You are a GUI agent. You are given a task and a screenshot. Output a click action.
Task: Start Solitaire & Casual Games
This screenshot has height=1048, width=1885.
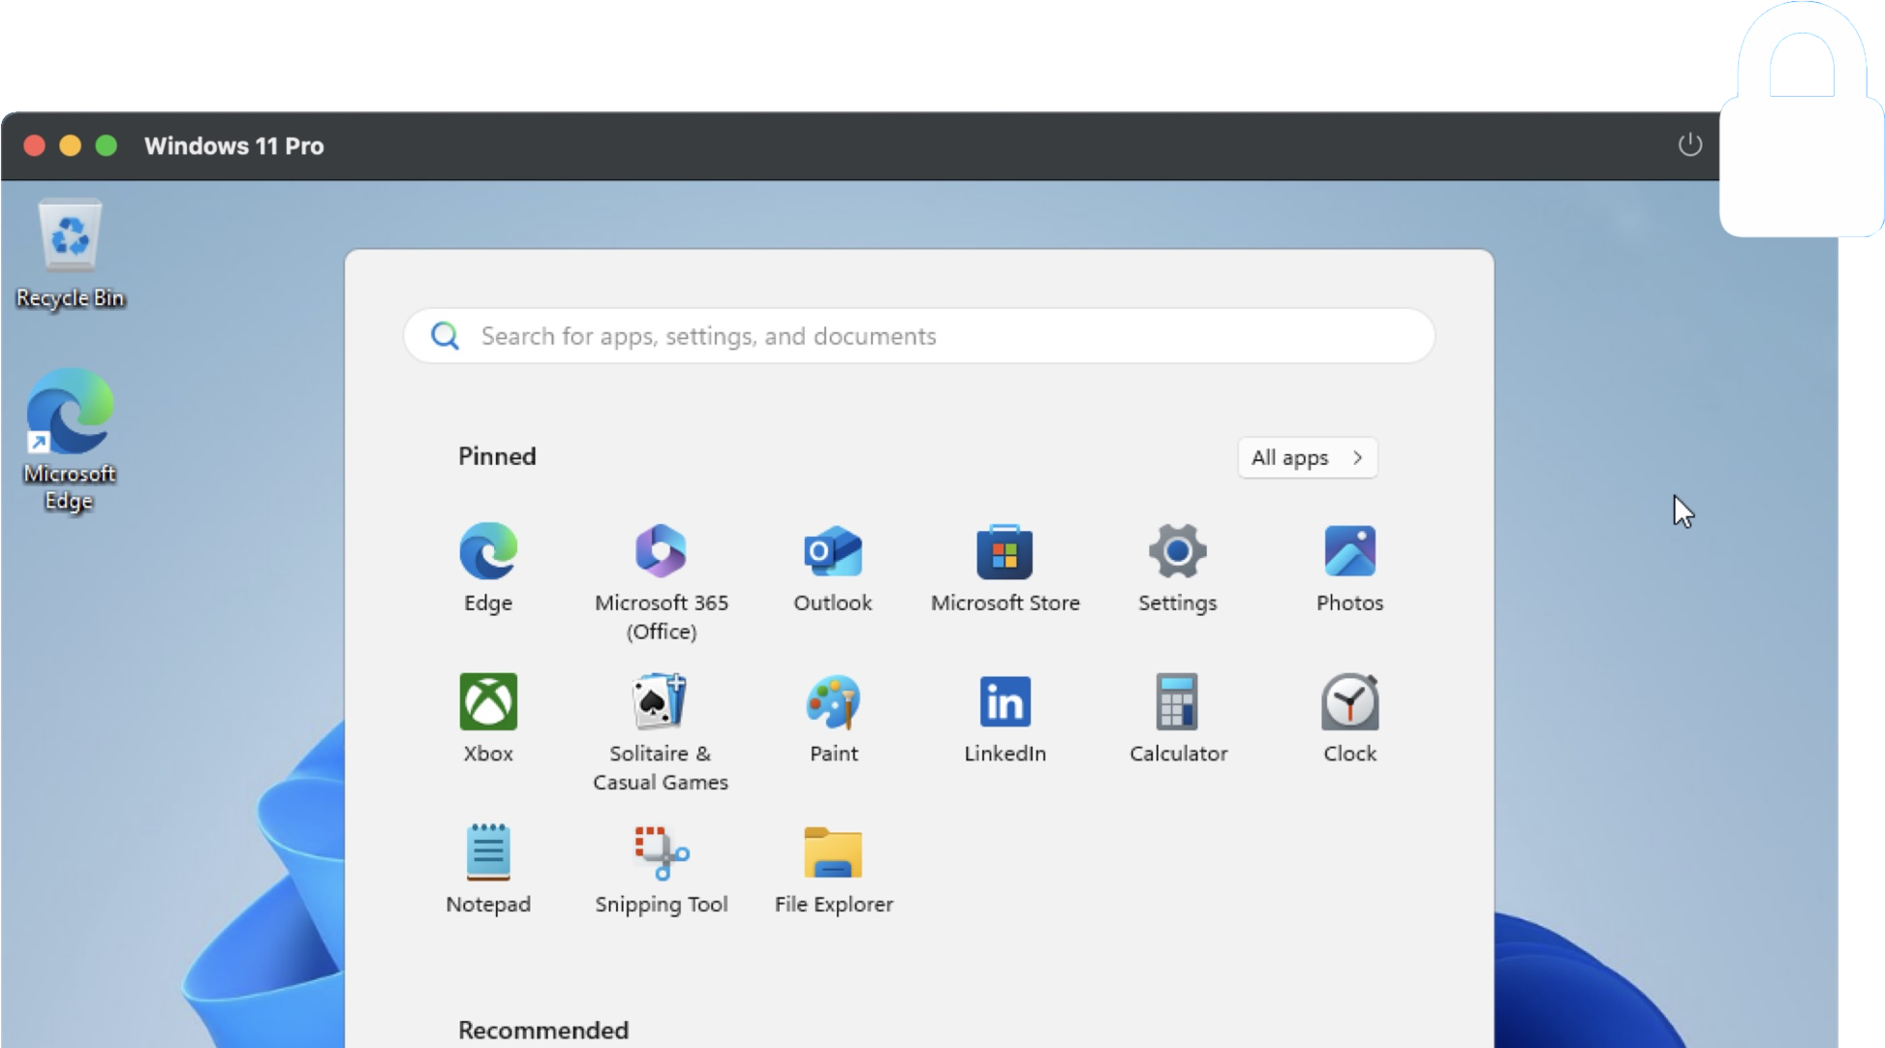pos(662,717)
